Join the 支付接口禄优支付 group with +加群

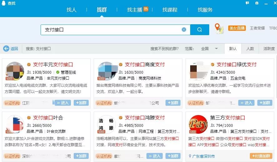(265, 103)
